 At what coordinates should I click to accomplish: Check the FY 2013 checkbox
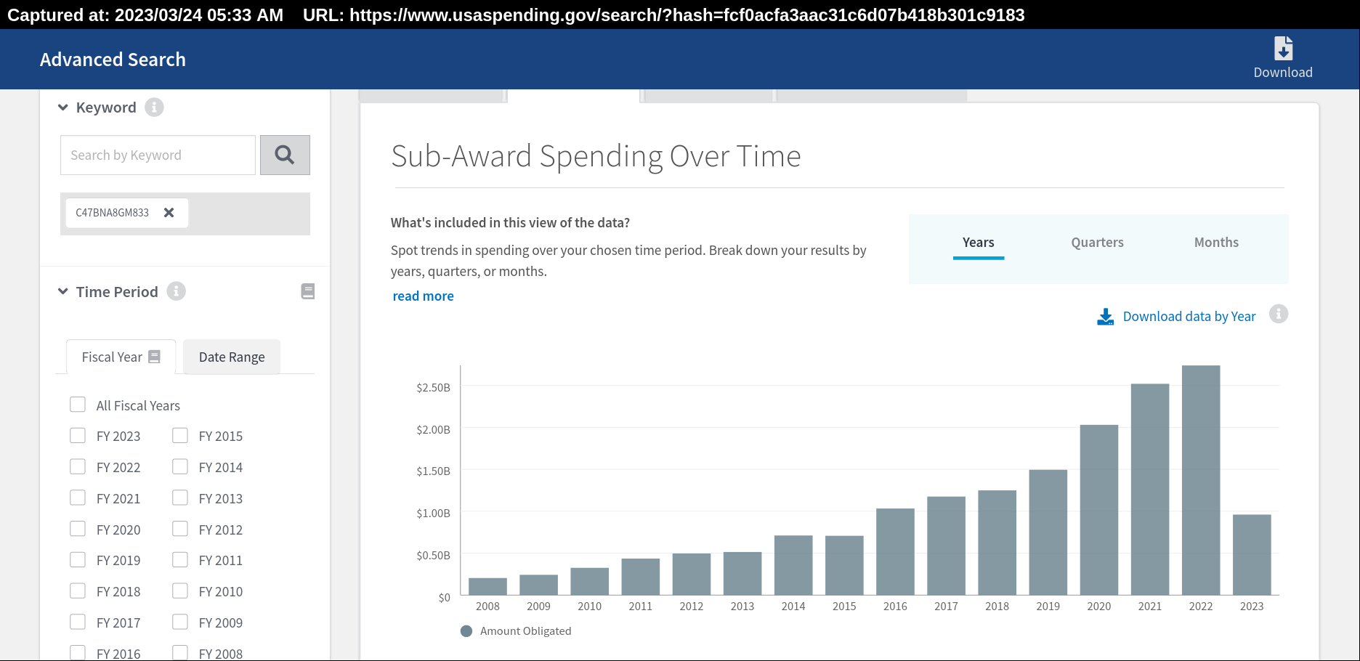pos(180,498)
